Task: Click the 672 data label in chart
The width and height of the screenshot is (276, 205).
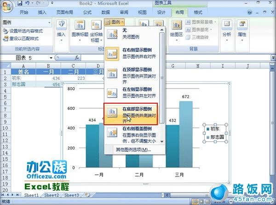Action: 185,96
